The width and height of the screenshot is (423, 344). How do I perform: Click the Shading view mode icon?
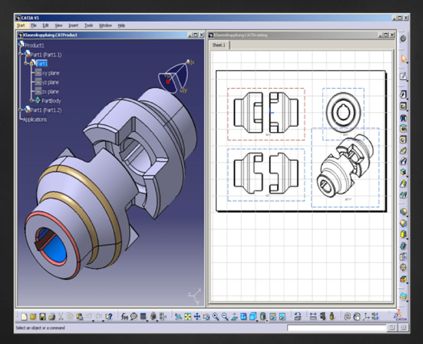[x=263, y=316]
